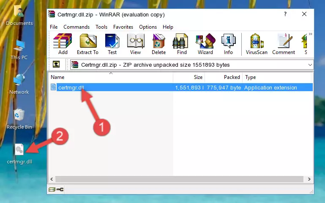
Task: Sort by the Type column header
Action: (277, 77)
